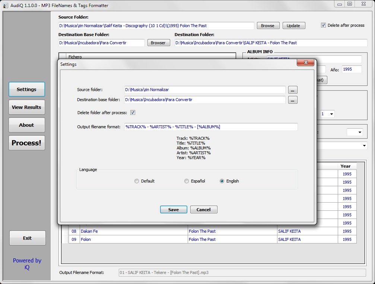Screen dimensions: 375x284
Task: Choose Español as the language
Action: pos(187,181)
